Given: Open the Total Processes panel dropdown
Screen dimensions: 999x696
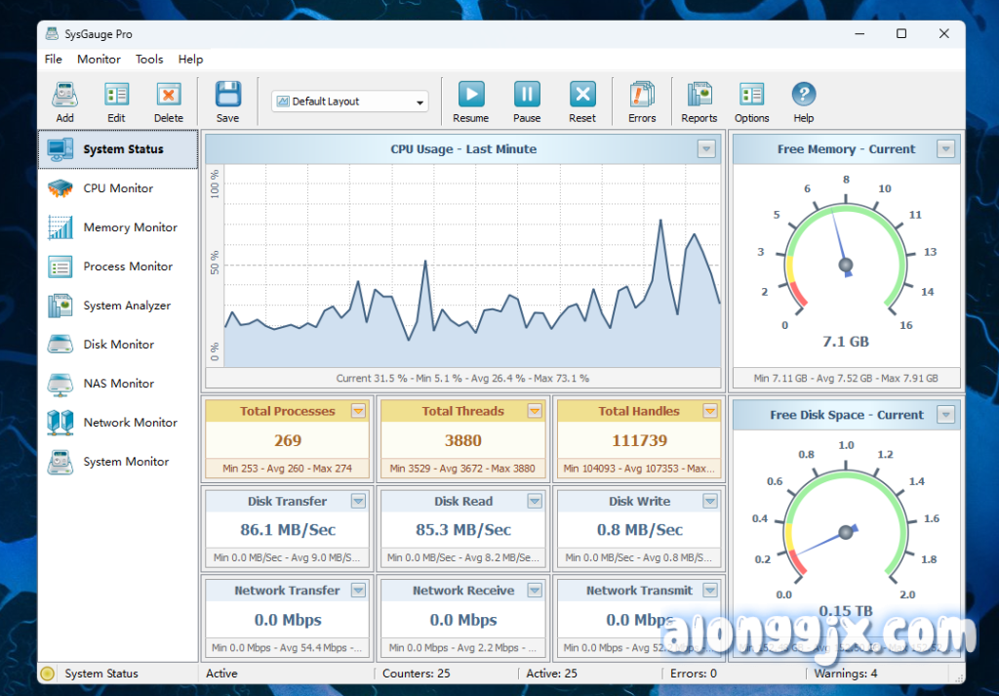Looking at the screenshot, I should (358, 411).
